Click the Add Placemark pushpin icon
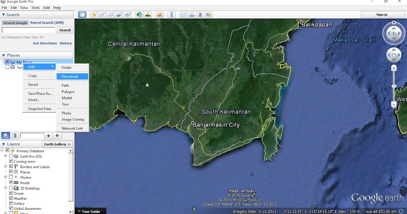This screenshot has width=407, height=214. coord(94,15)
